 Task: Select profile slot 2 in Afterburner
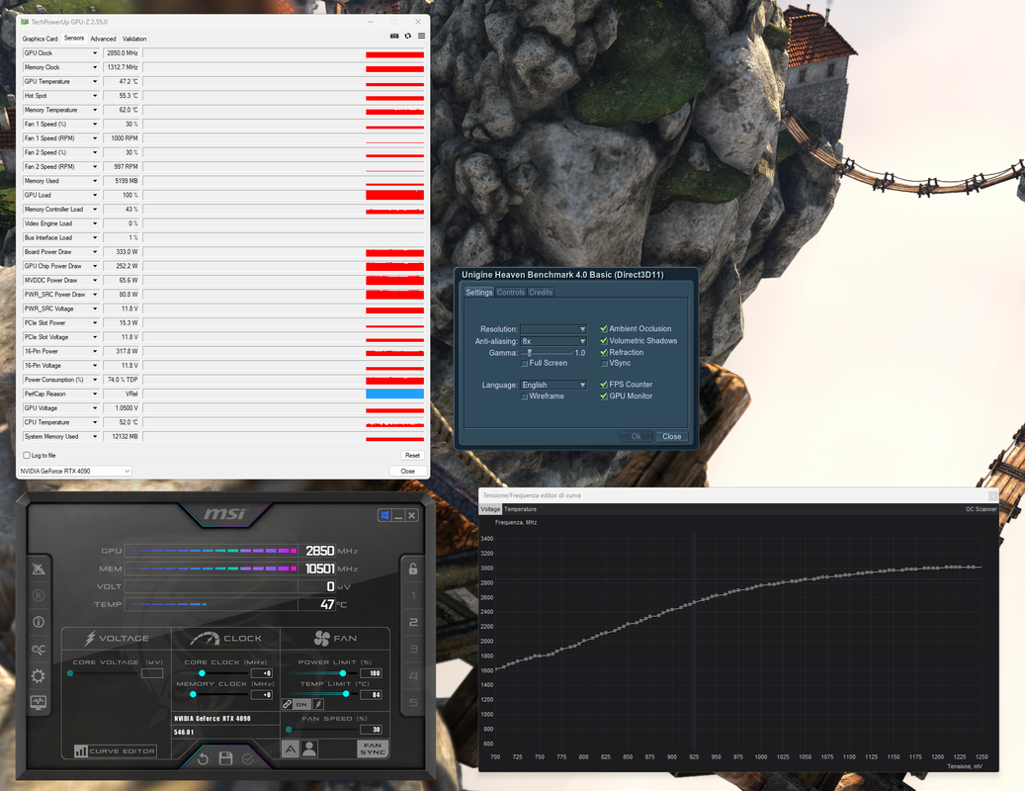tap(413, 622)
